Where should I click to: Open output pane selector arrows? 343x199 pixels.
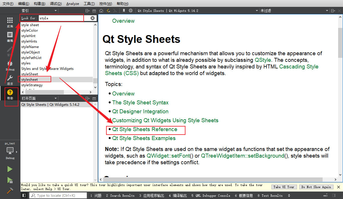[289, 196]
